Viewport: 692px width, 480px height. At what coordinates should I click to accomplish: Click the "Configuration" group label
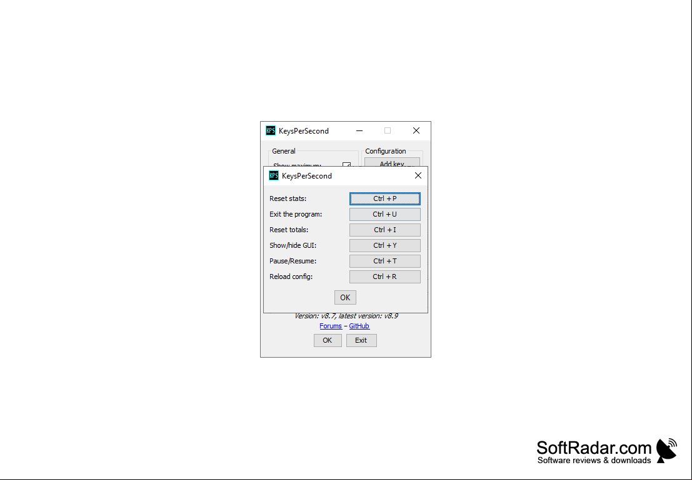tap(385, 151)
